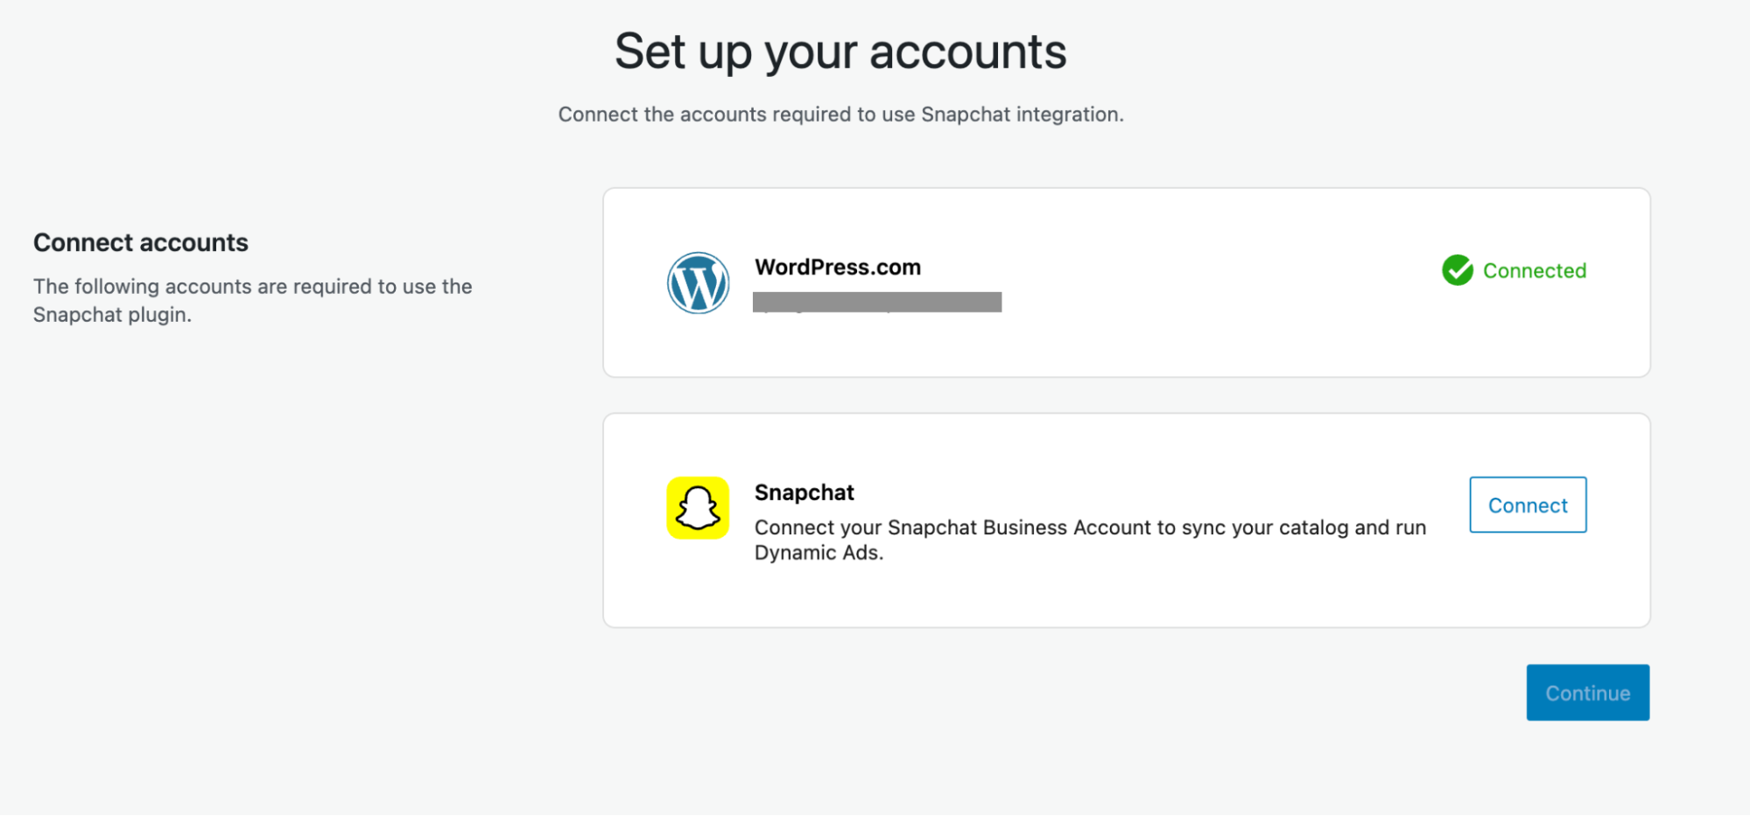Click the bold Snapchat title label
Image resolution: width=1750 pixels, height=816 pixels.
804,492
